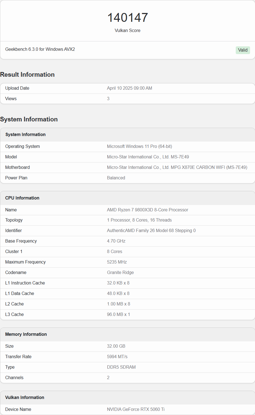Select the Granite Ridge codename
This screenshot has width=255, height=415.
(120, 272)
